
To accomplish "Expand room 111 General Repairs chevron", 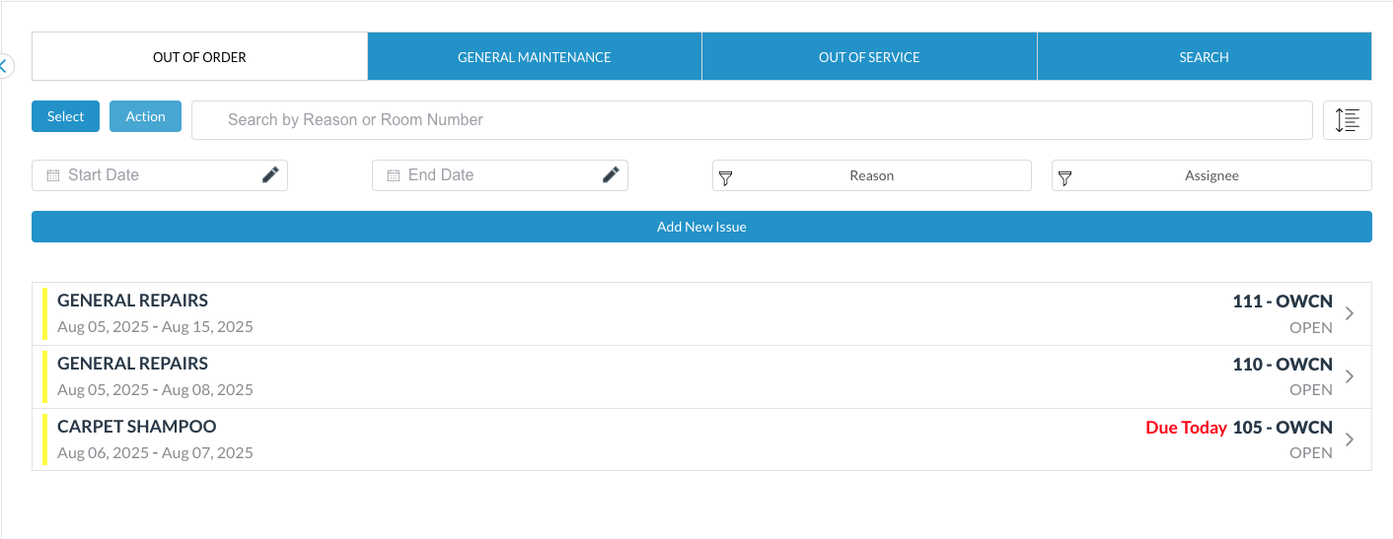I will [x=1350, y=313].
